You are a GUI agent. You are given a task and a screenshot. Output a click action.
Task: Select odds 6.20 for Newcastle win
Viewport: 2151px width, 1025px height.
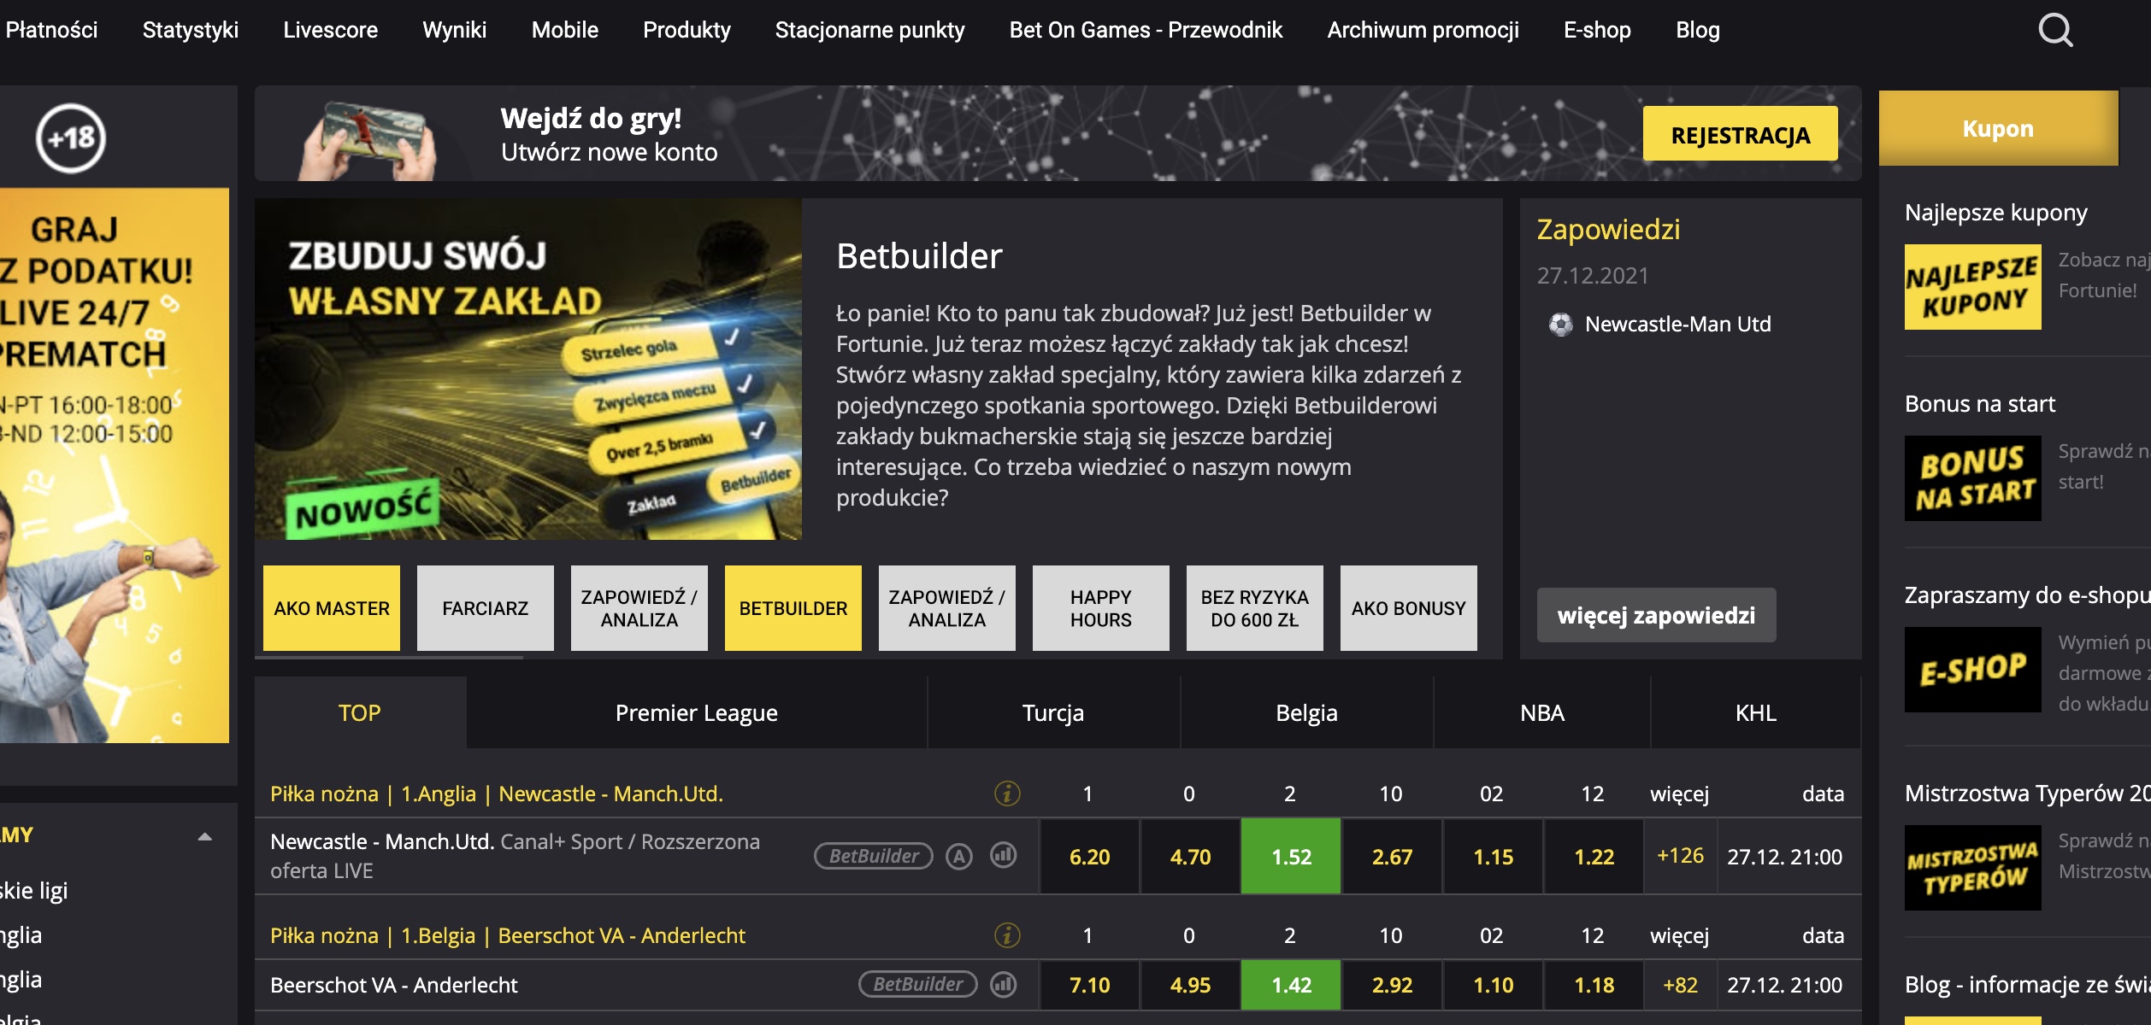(1089, 857)
